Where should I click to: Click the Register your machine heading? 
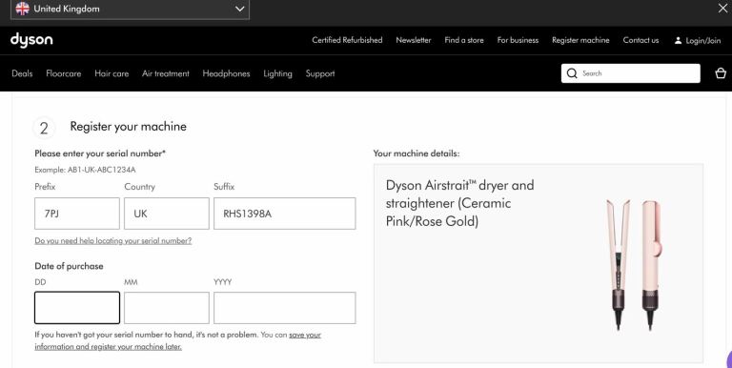click(129, 127)
